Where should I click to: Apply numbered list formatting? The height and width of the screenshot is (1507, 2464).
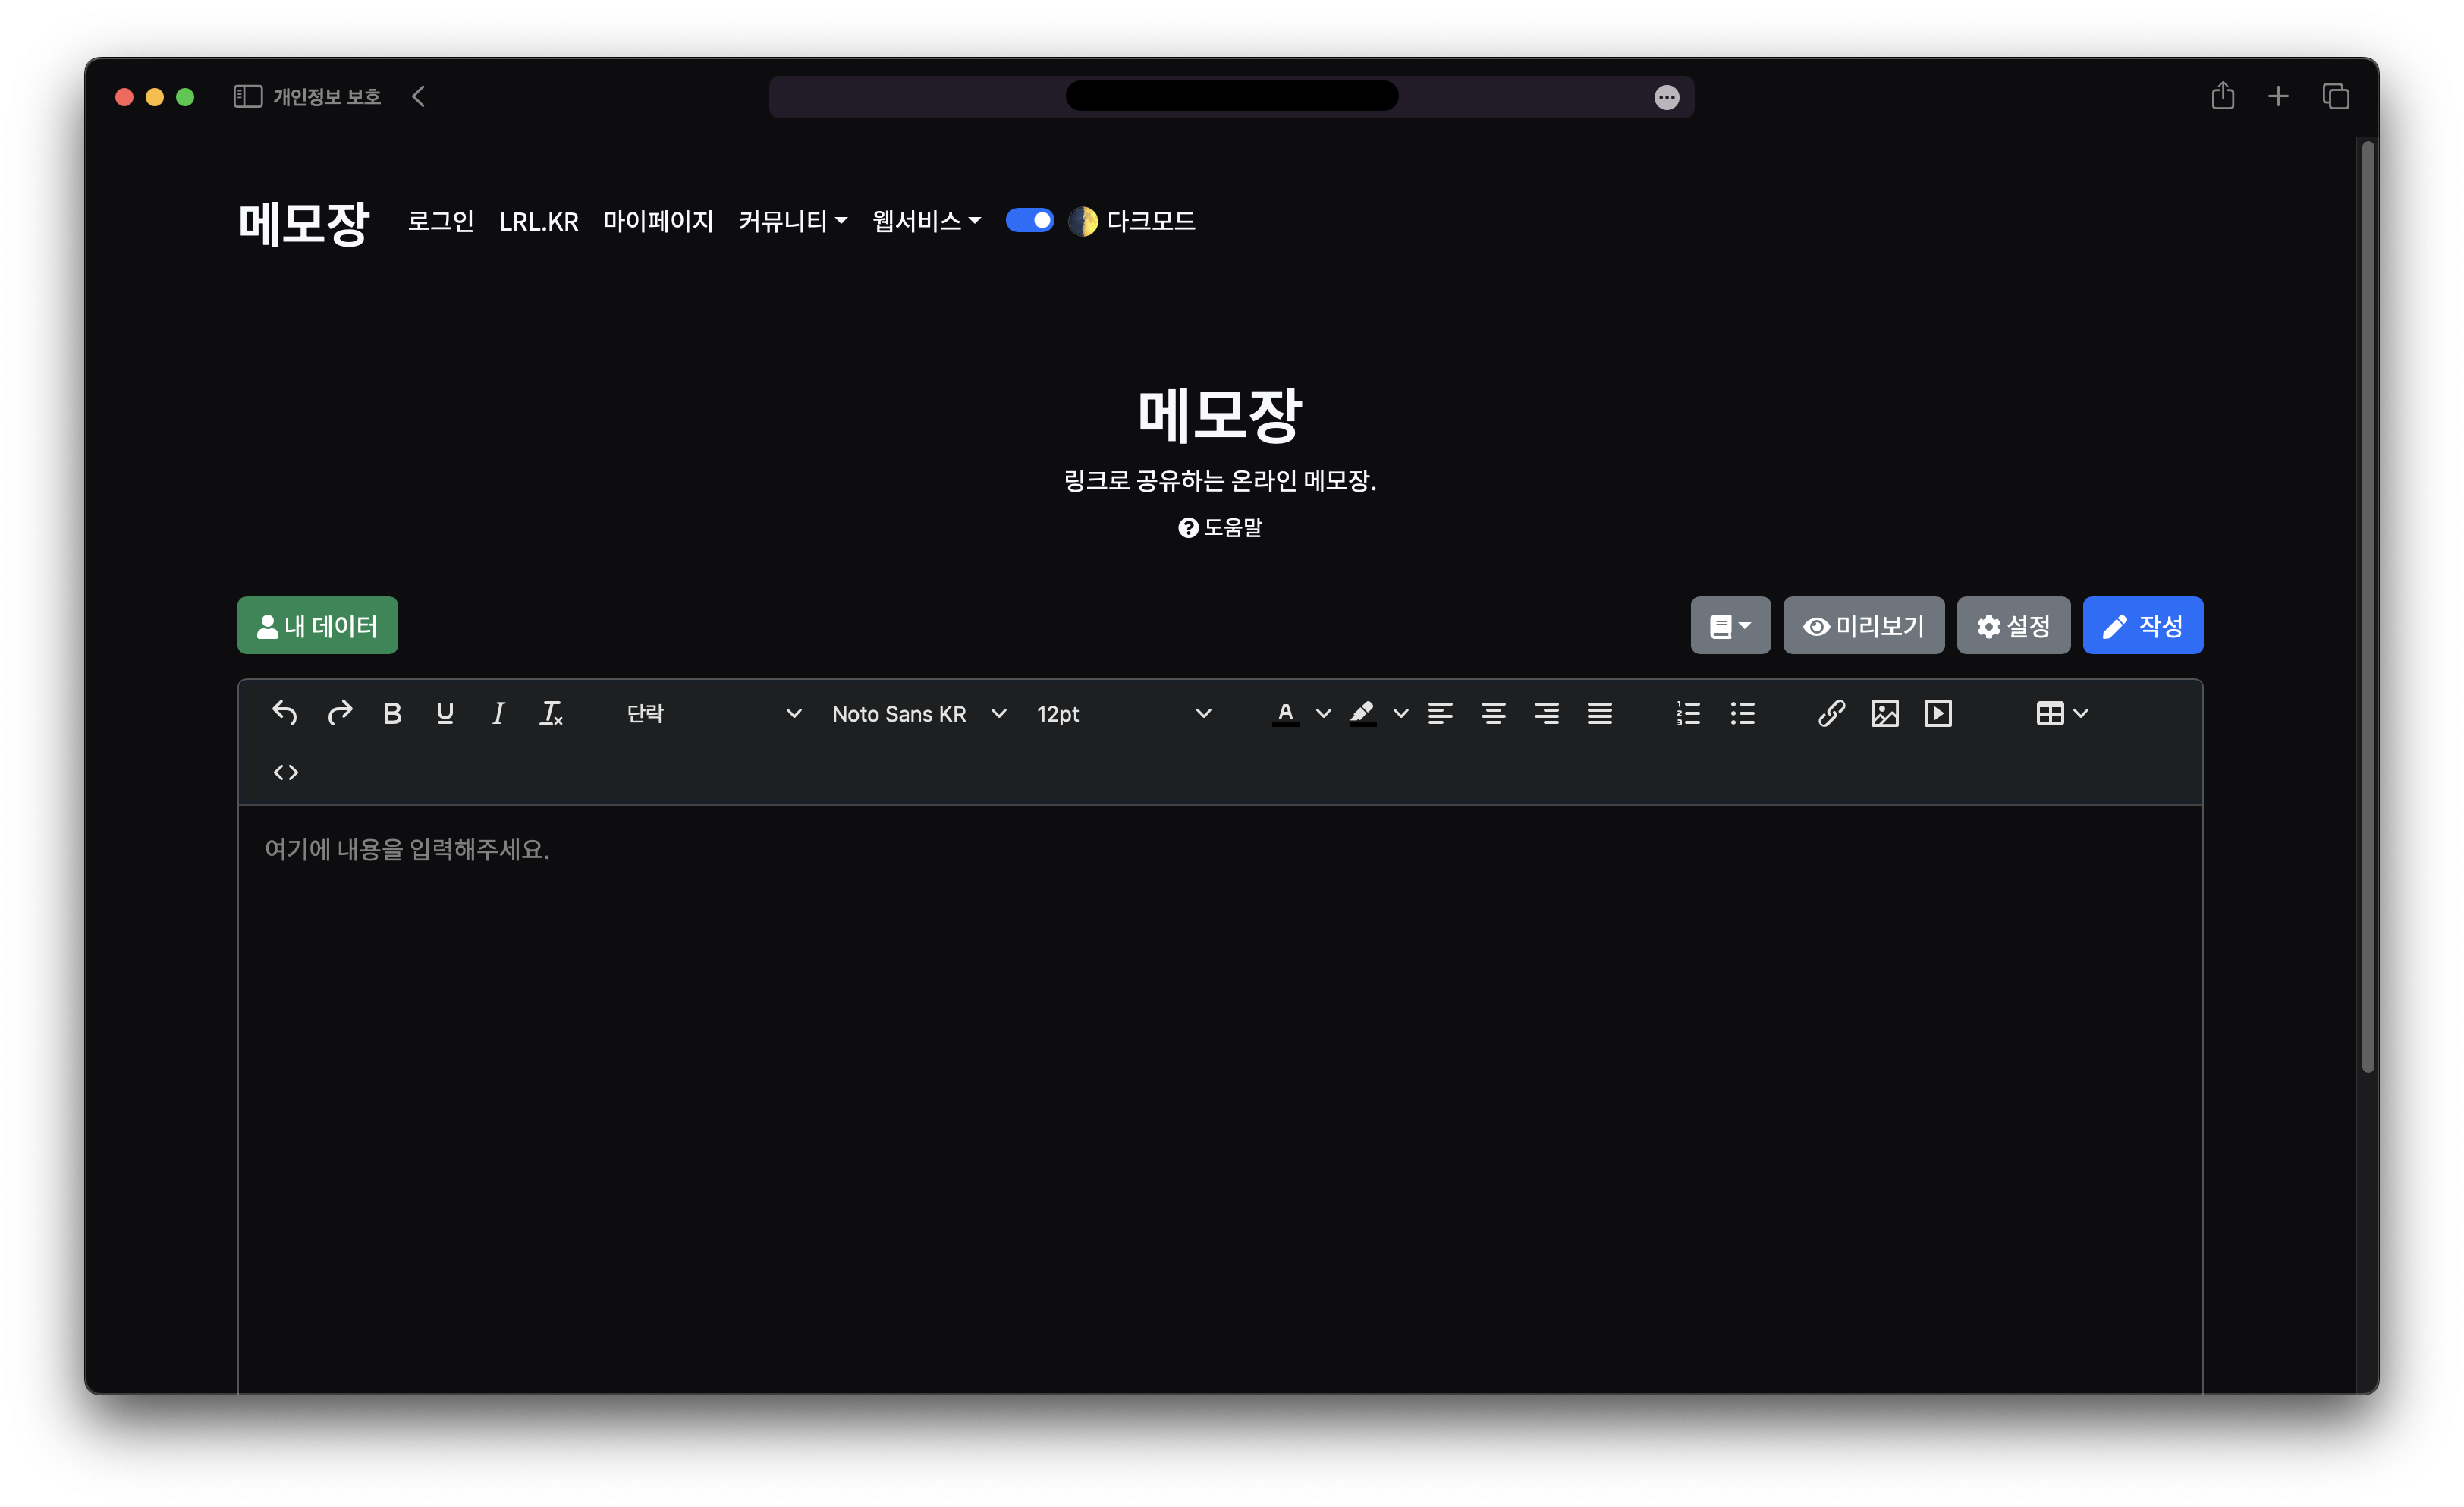[x=1688, y=713]
